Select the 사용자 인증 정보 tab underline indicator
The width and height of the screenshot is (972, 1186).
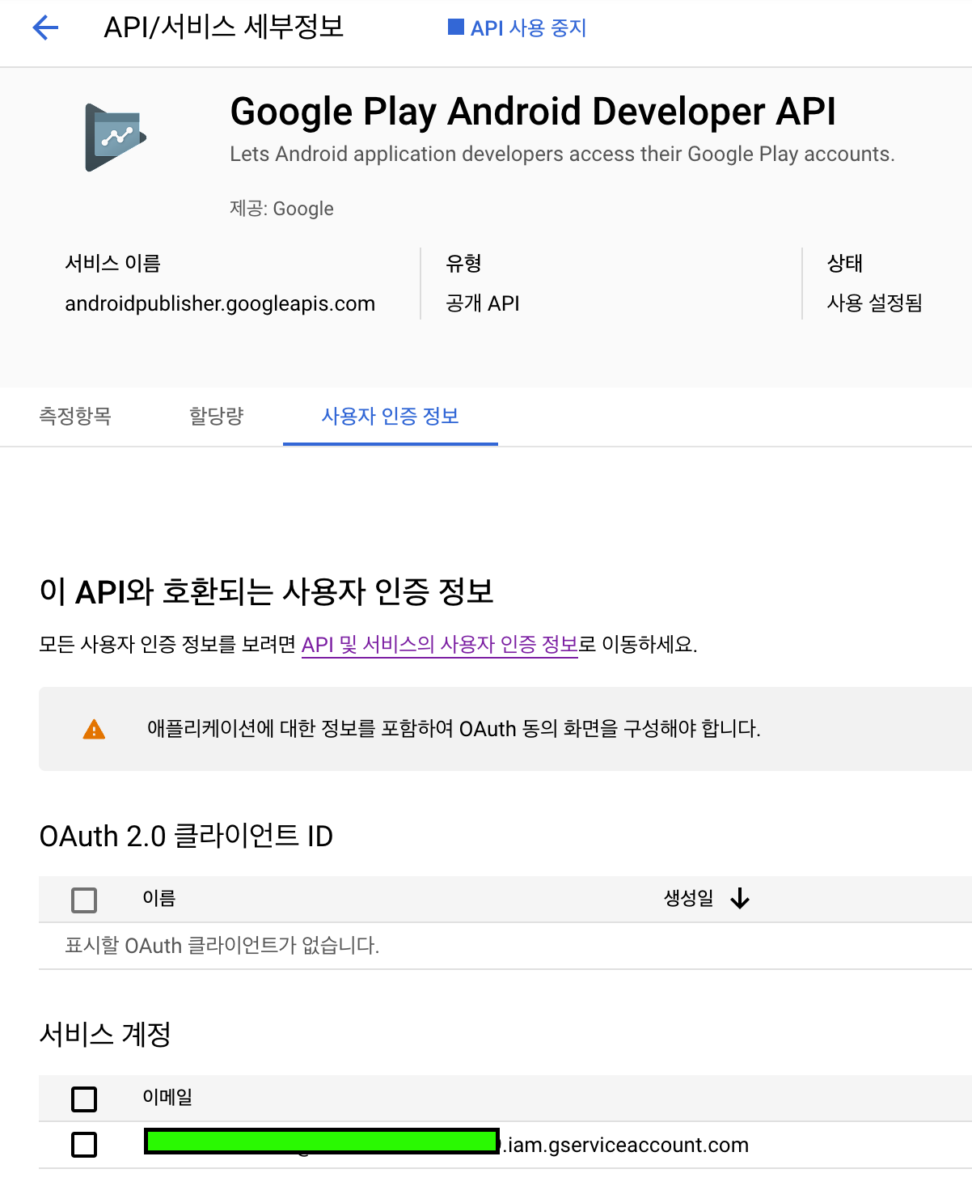[390, 443]
